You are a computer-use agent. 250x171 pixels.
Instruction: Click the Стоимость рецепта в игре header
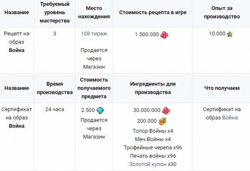tap(153, 13)
